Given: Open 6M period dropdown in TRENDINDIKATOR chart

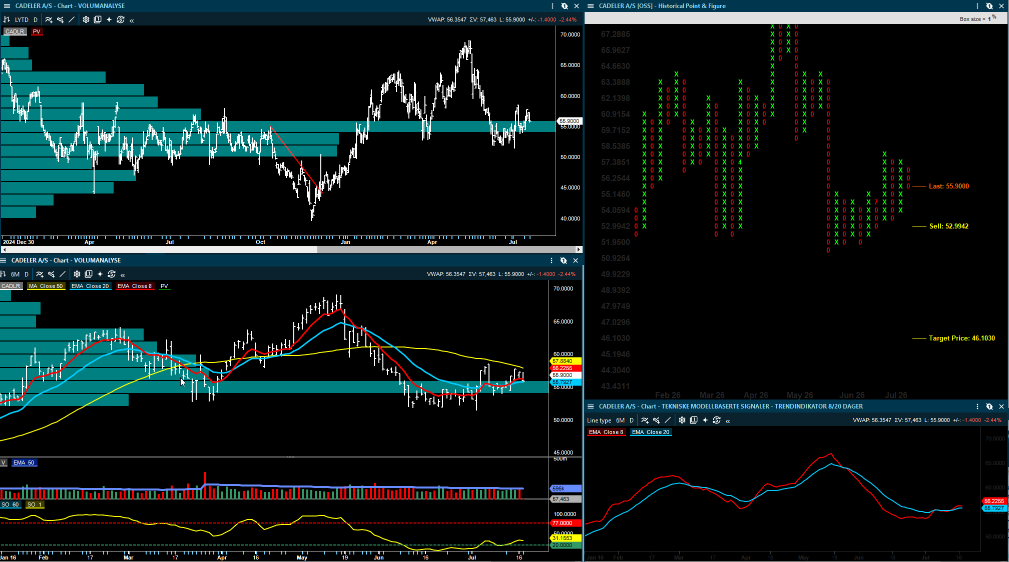Looking at the screenshot, I should click(620, 420).
